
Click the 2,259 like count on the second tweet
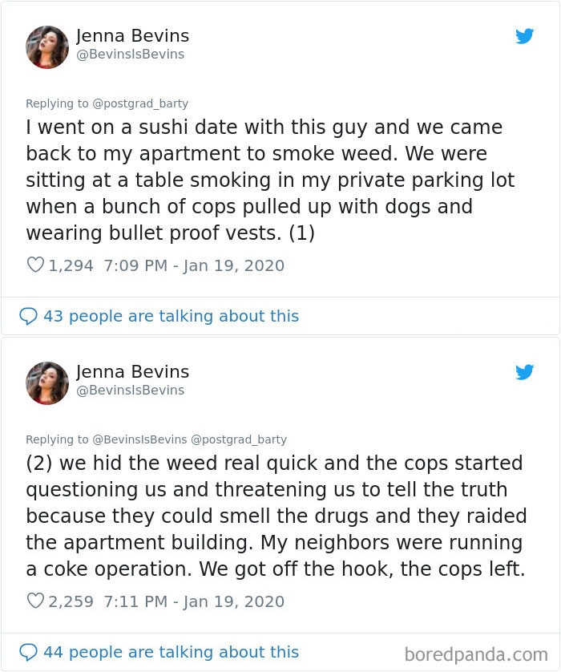click(x=71, y=601)
